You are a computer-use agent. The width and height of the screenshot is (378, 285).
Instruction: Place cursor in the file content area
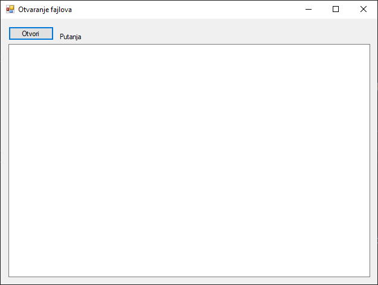pyautogui.click(x=189, y=160)
